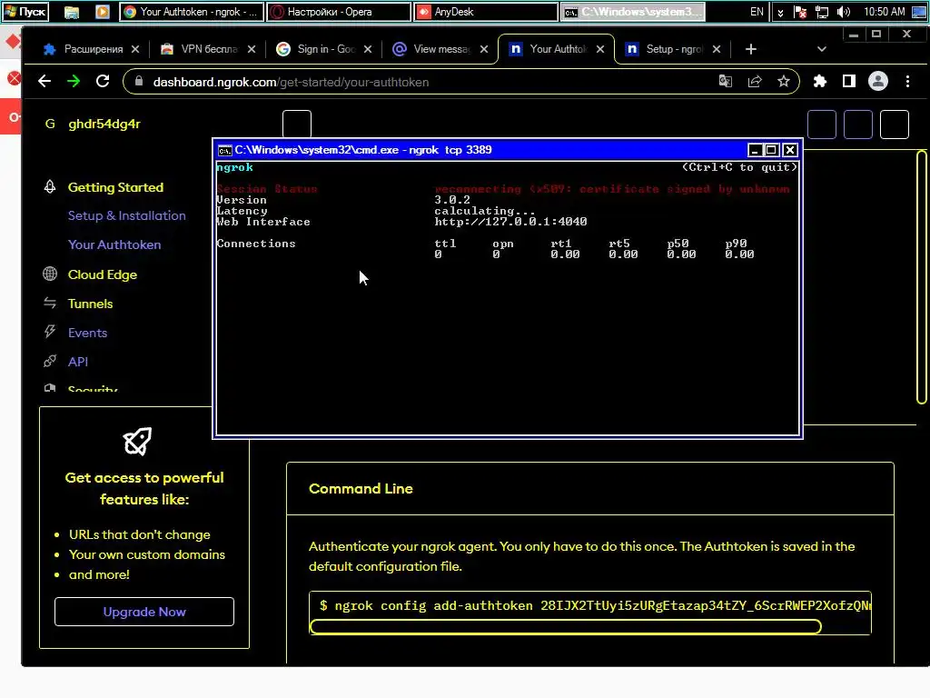Click the network tray icon

point(821,12)
